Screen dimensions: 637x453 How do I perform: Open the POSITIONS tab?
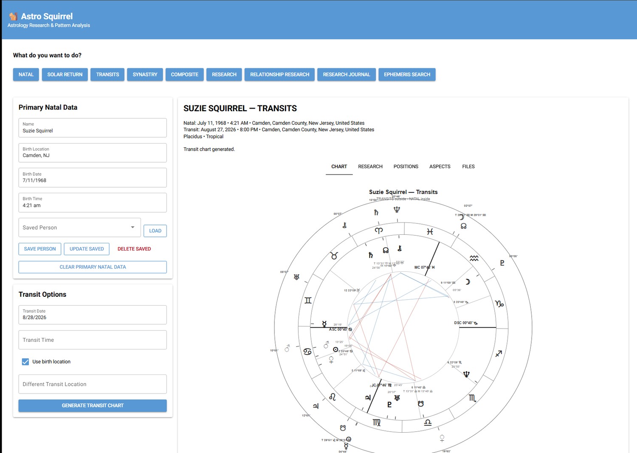406,166
